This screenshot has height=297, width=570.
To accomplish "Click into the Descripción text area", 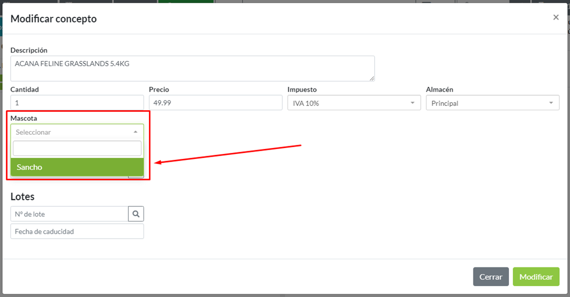I will tap(192, 68).
